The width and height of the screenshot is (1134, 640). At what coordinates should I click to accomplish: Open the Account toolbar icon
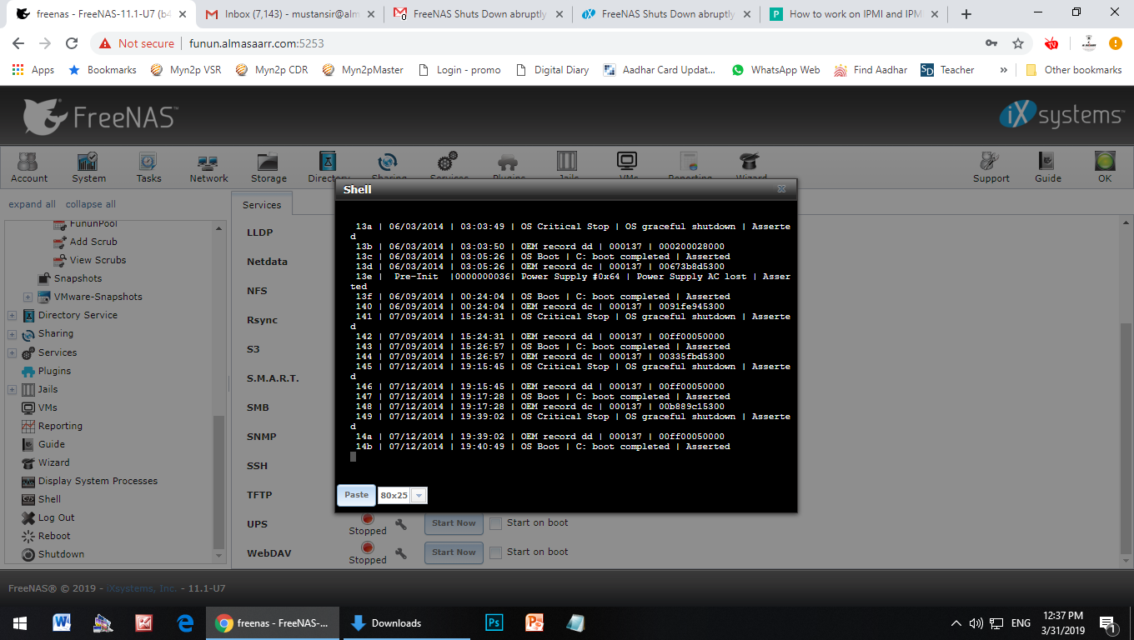click(x=29, y=167)
